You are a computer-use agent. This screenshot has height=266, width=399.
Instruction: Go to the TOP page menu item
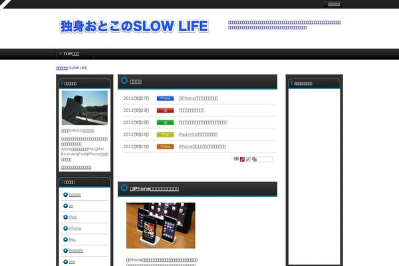click(71, 54)
